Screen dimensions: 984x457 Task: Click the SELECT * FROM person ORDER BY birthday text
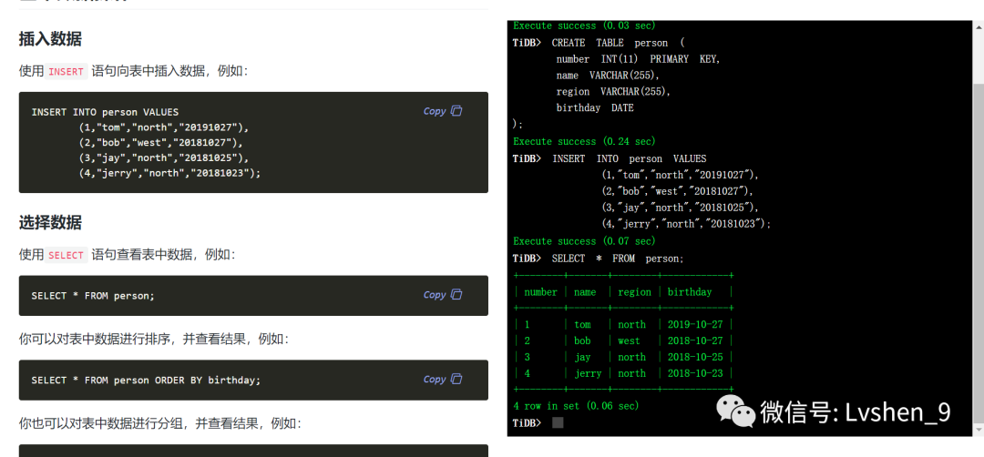pos(146,380)
